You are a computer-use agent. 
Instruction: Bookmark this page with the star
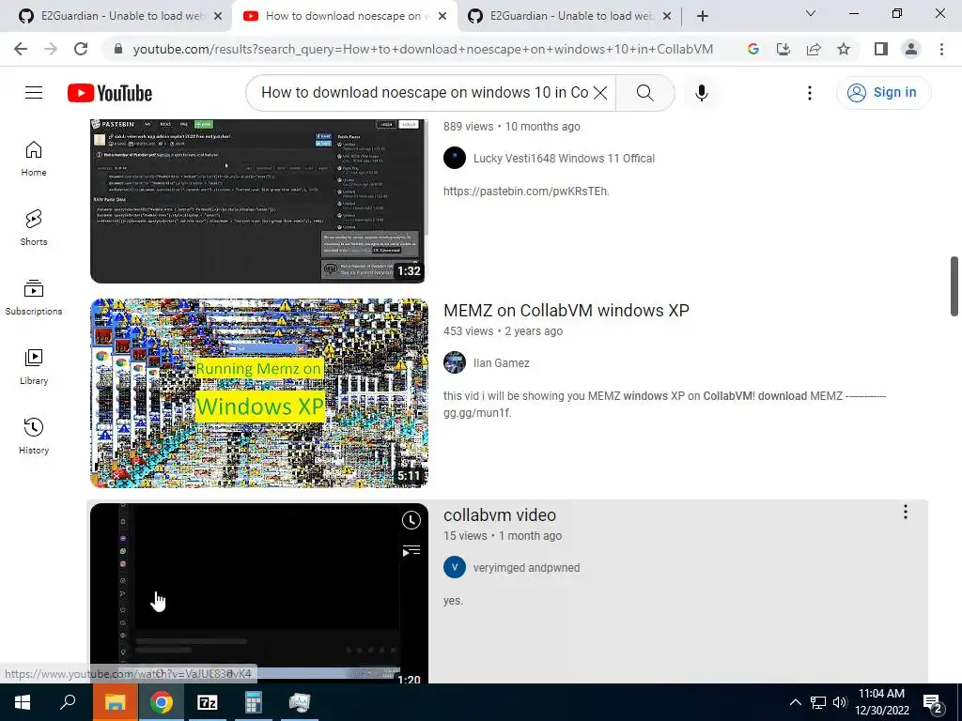coord(844,49)
